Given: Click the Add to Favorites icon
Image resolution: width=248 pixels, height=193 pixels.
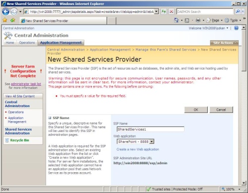Looking at the screenshot, I should (x=13, y=20).
